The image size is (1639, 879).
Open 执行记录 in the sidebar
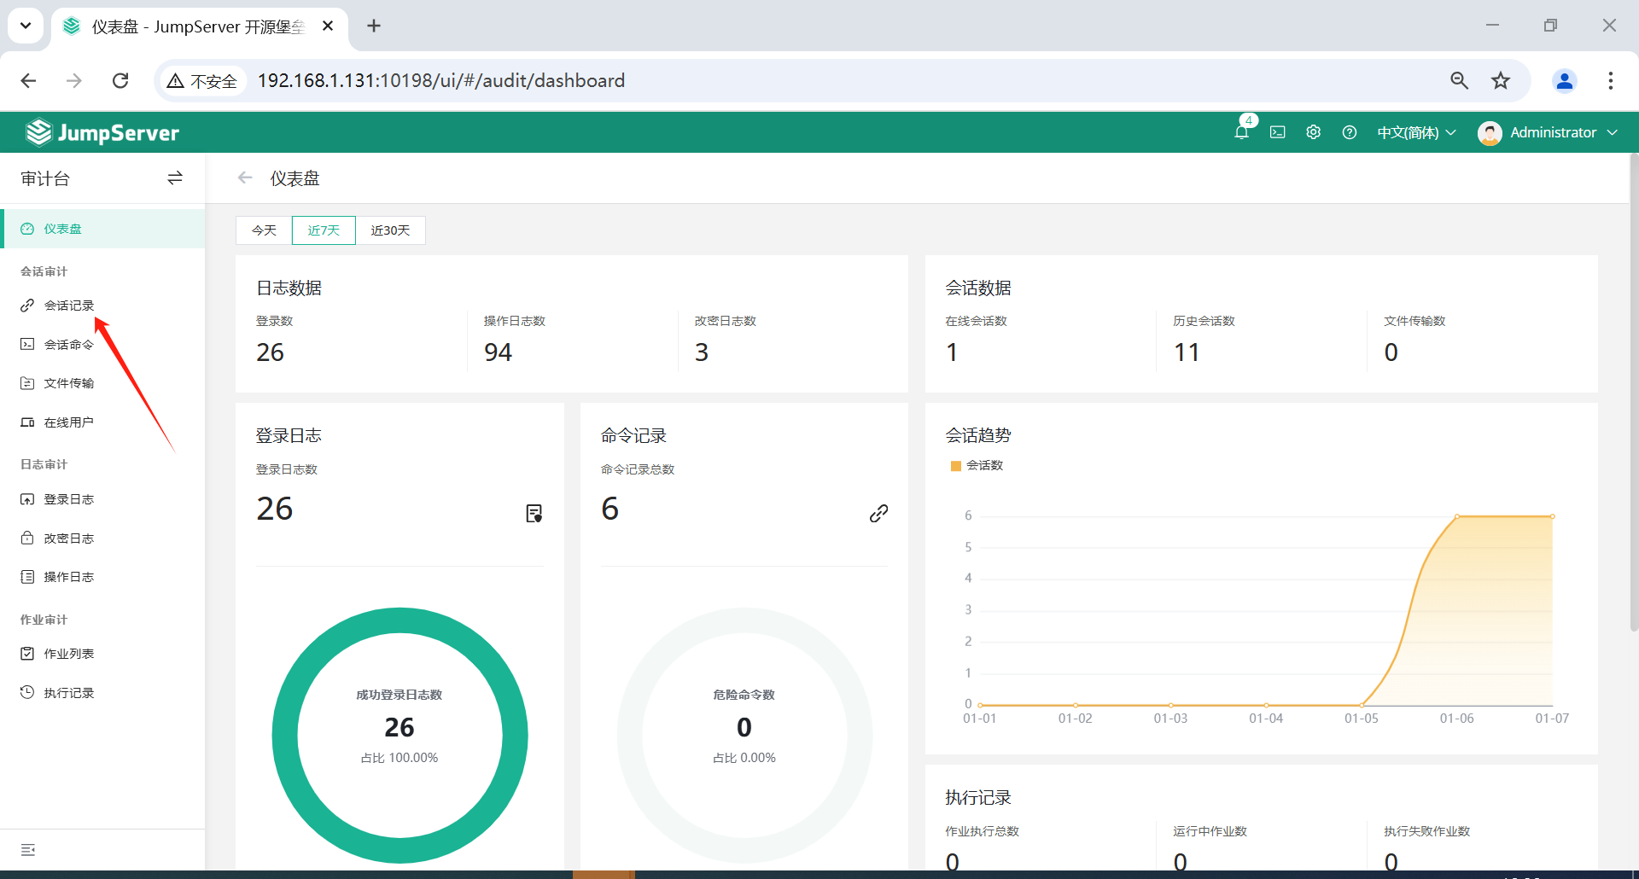[x=102, y=693]
